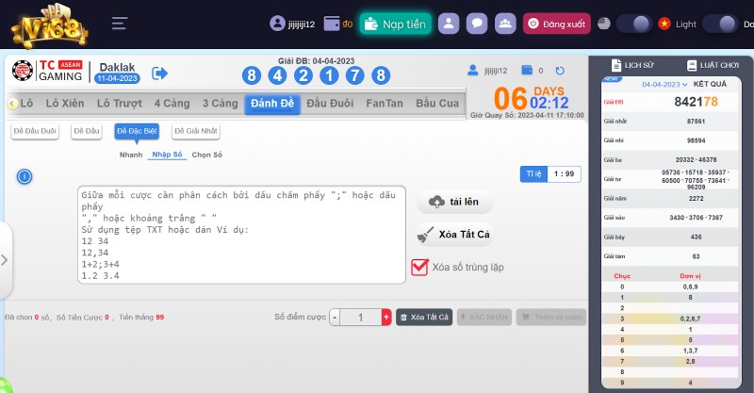This screenshot has height=393, width=754.
Task: Click the Nạp tiền deposit button
Action: [395, 24]
